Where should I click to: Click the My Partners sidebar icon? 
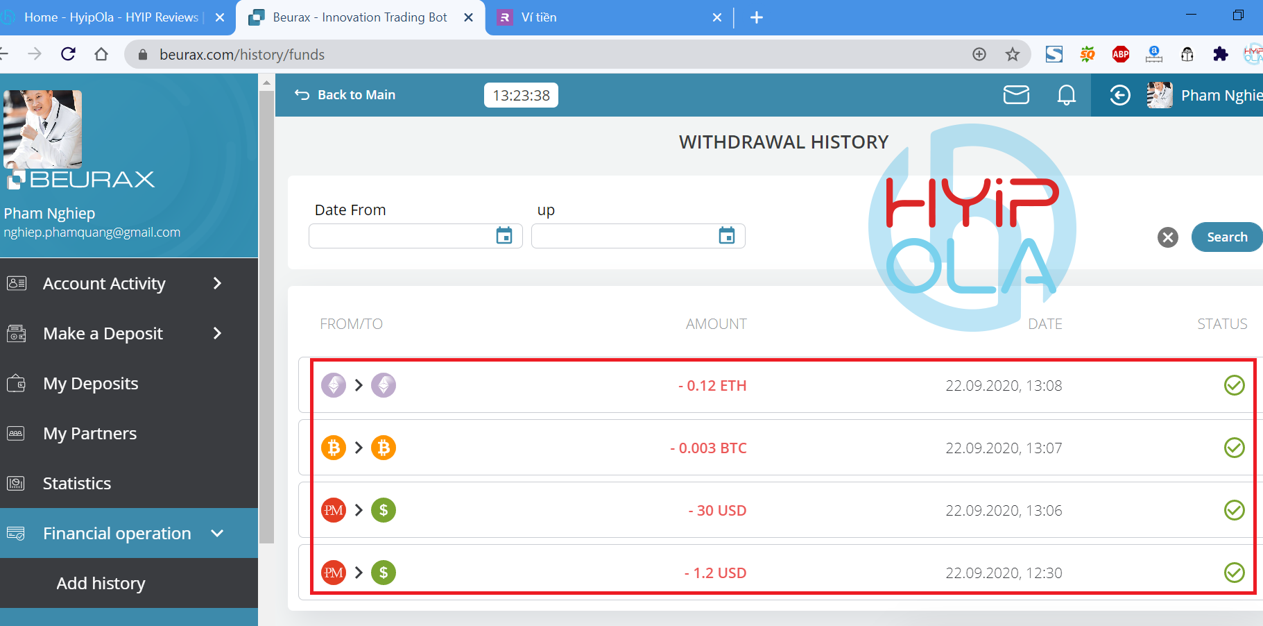pos(16,433)
